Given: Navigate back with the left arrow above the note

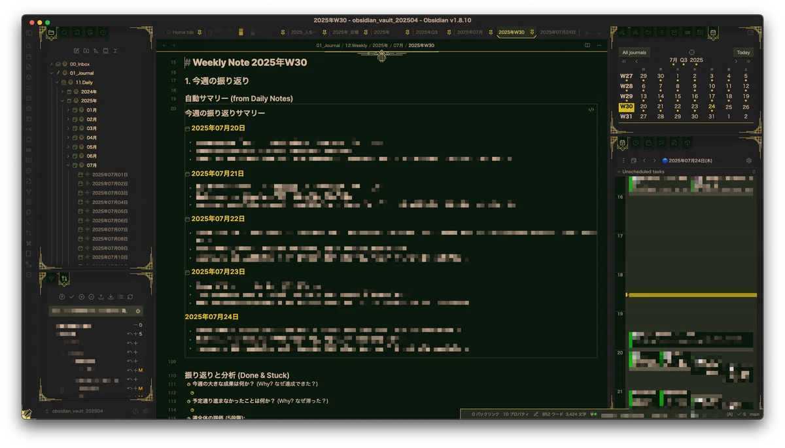Looking at the screenshot, I should coord(165,45).
